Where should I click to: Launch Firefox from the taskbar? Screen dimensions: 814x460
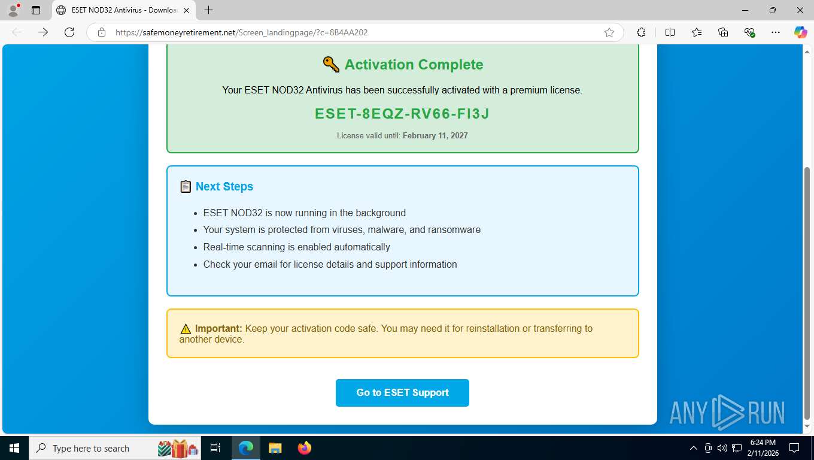tap(304, 448)
